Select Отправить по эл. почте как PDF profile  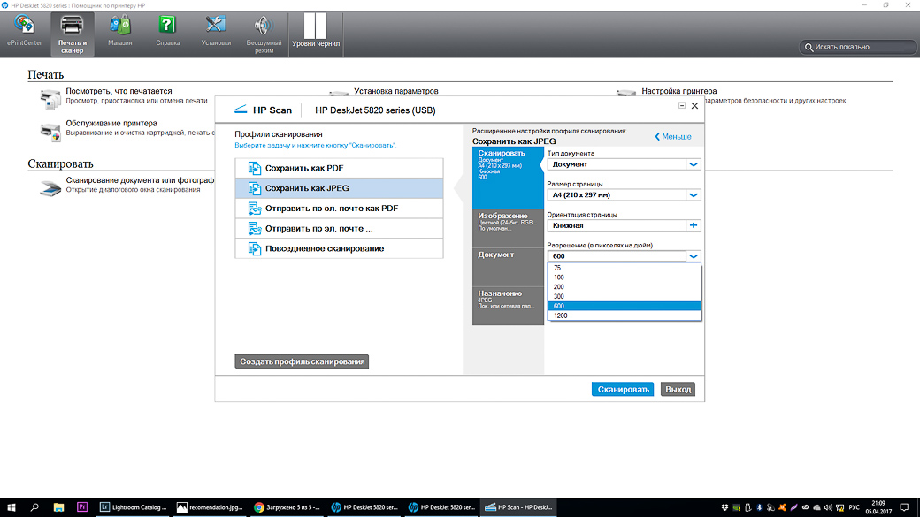[339, 208]
